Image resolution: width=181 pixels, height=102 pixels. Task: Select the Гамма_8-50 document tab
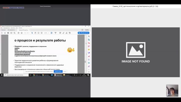[23, 30]
